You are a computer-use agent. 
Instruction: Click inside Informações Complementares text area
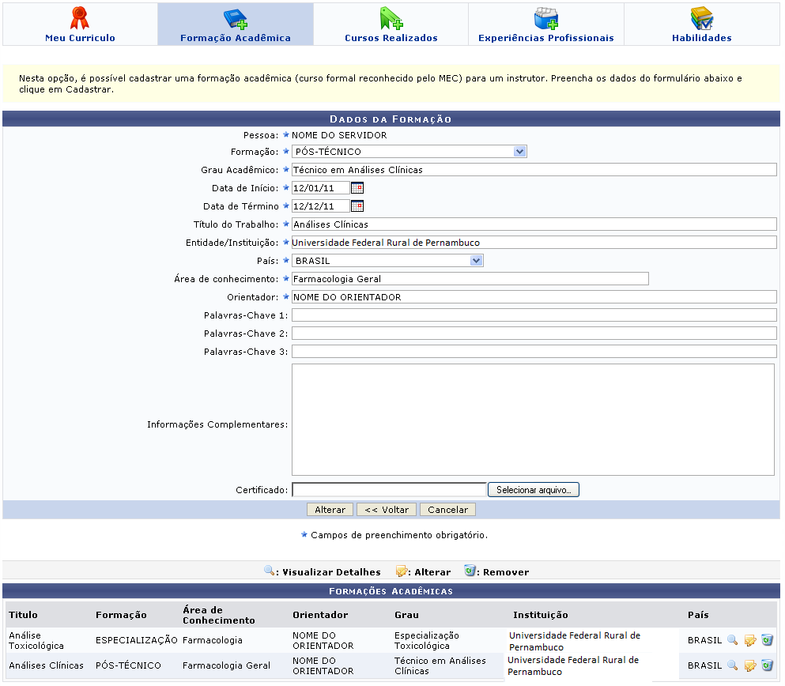coord(533,420)
